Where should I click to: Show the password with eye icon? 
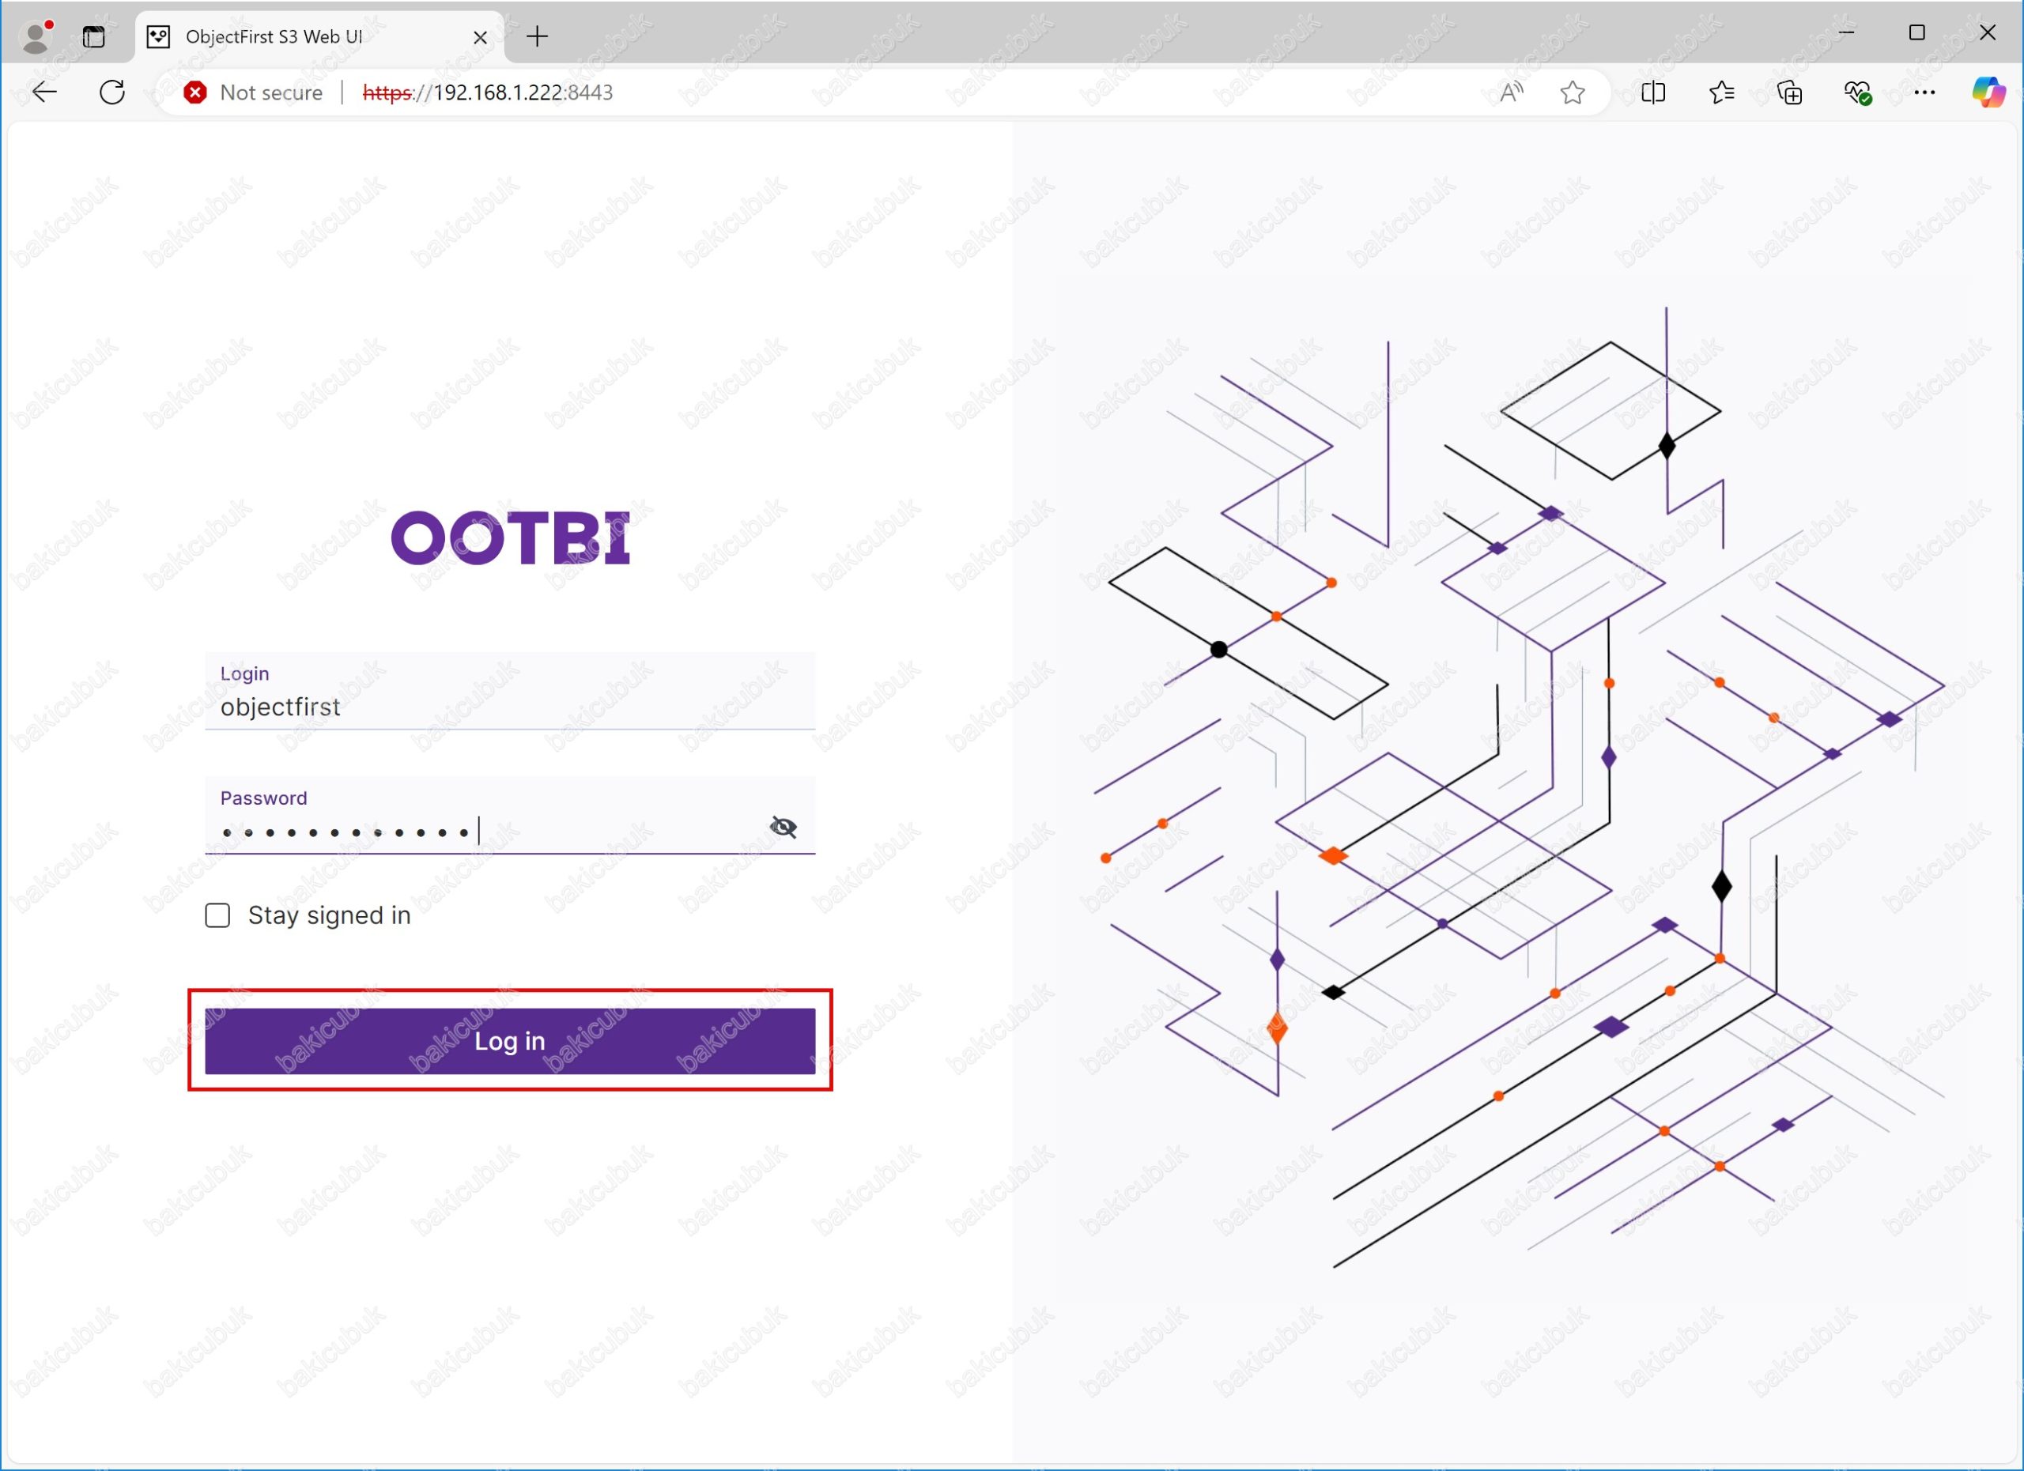[x=783, y=827]
